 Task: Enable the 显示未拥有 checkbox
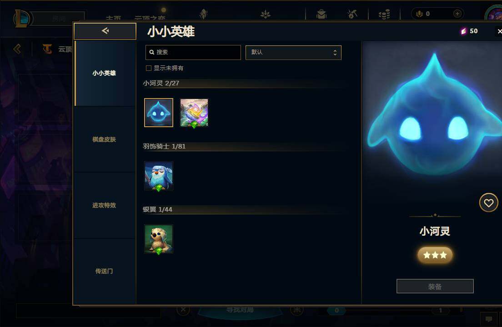point(149,68)
